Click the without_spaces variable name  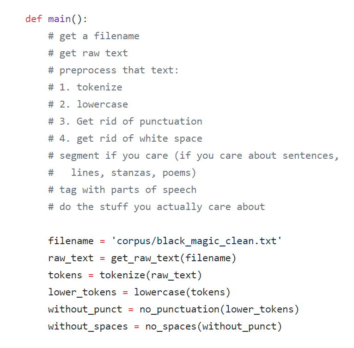pos(88,327)
